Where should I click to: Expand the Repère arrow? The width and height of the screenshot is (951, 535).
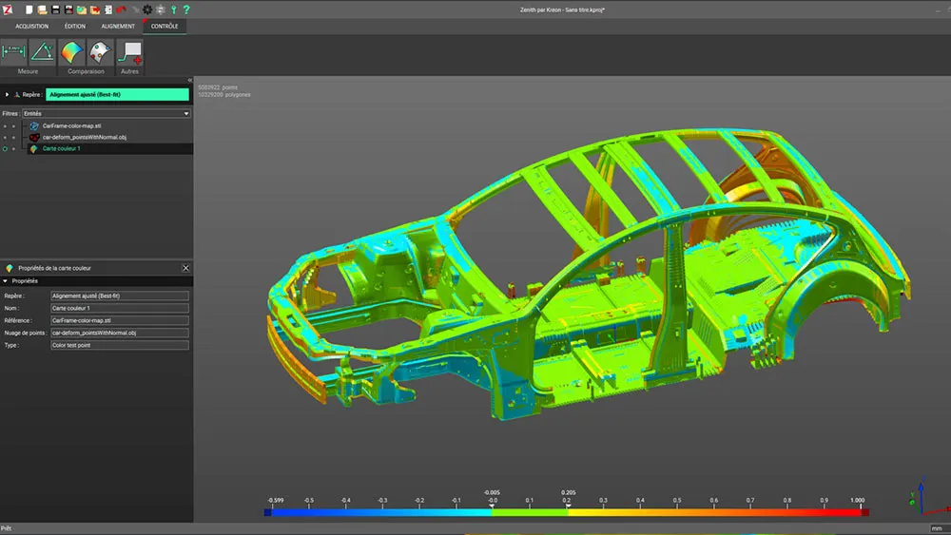click(x=7, y=95)
